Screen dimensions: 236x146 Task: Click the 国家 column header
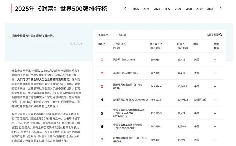point(196,44)
